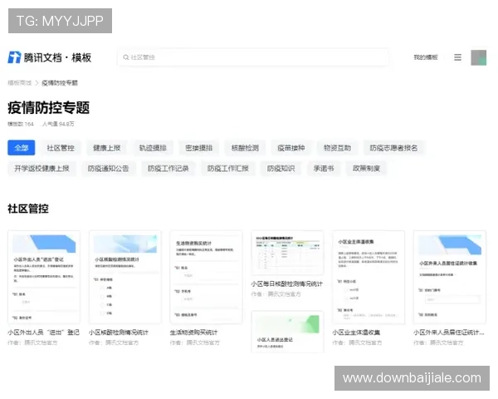498x399 pixels.
Task: Select the 开学返校健康上报 category tab
Action: click(41, 168)
